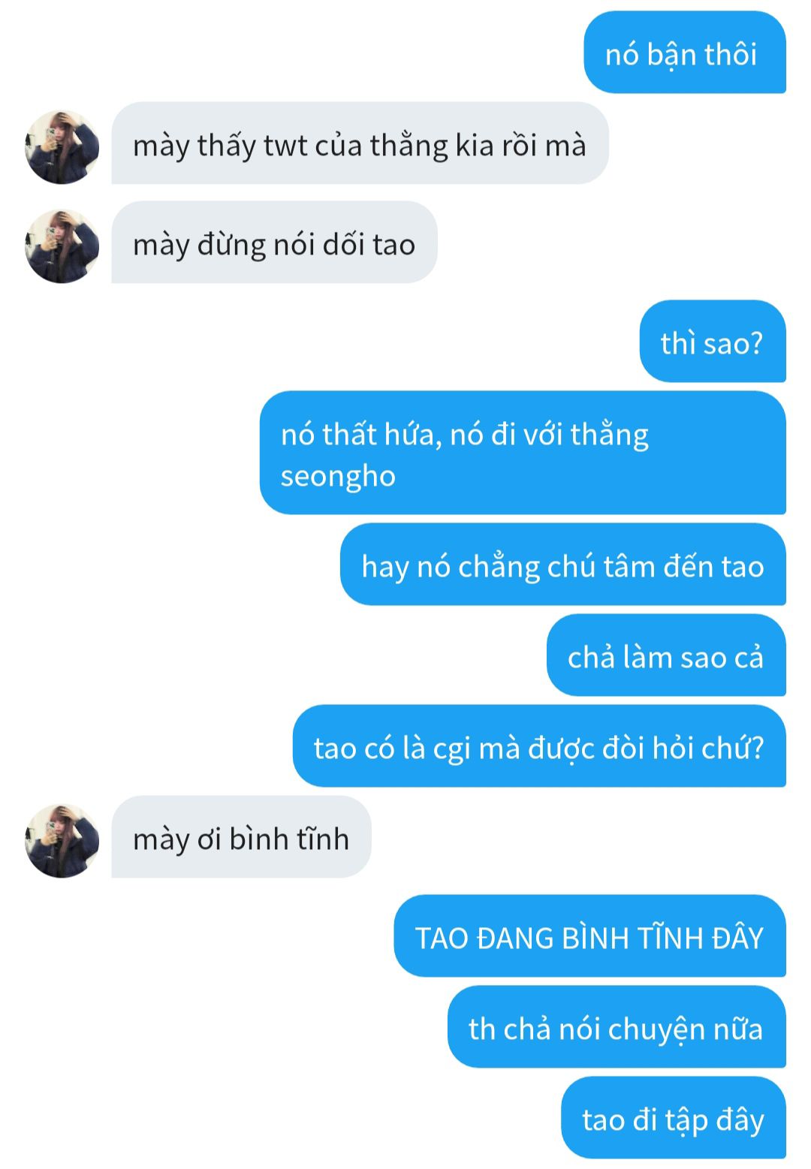Click the word 'twt' in gray bubble
Image resolution: width=811 pixels, height=1169 pixels.
(285, 146)
